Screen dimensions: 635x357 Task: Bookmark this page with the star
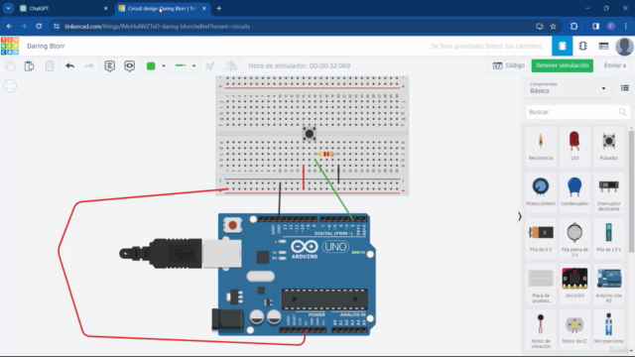coord(554,27)
